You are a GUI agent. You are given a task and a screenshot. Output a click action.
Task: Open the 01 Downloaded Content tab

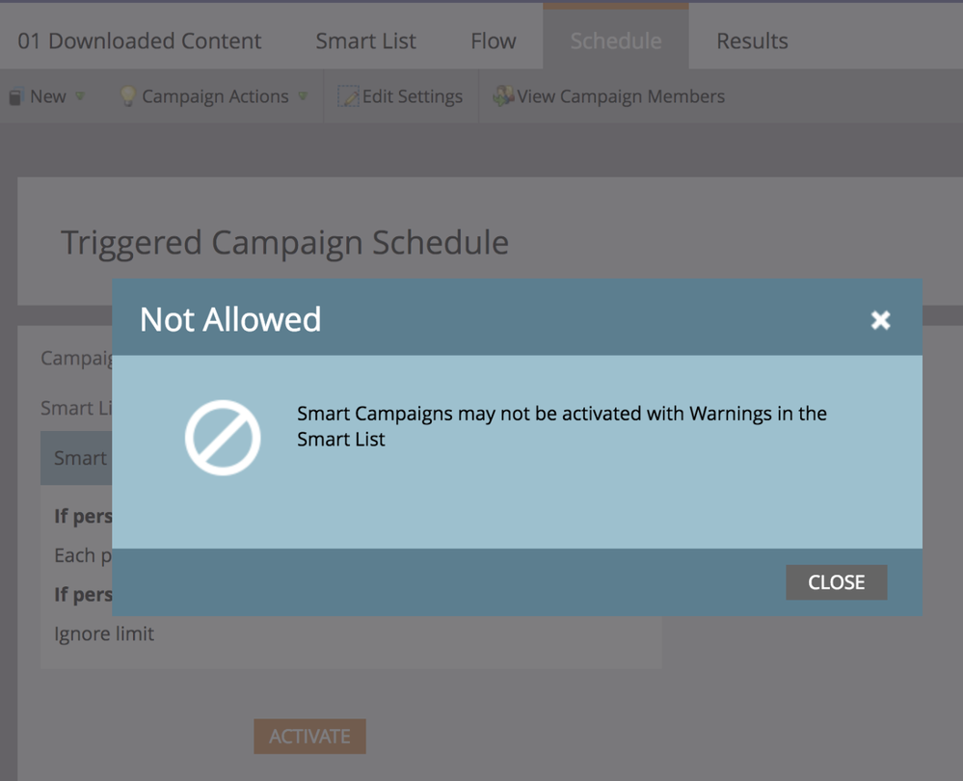coord(140,40)
